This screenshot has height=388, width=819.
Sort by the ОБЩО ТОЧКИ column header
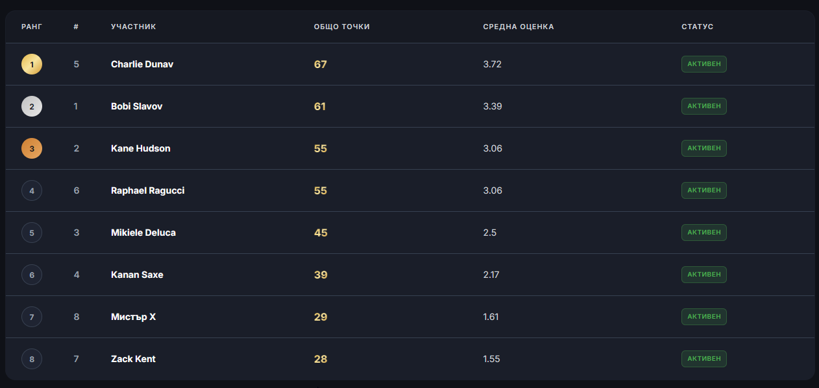point(342,27)
